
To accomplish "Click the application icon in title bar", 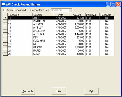I will pyautogui.click(x=3, y=4).
